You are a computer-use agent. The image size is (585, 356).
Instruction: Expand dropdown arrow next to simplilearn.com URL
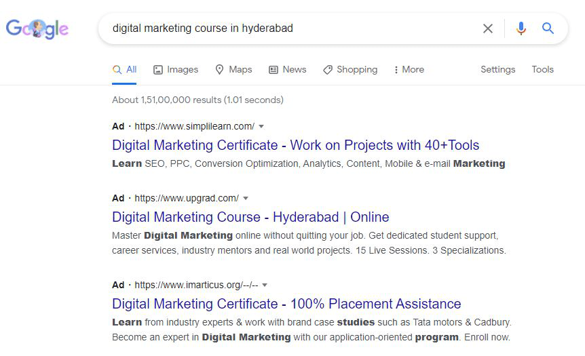pos(261,126)
